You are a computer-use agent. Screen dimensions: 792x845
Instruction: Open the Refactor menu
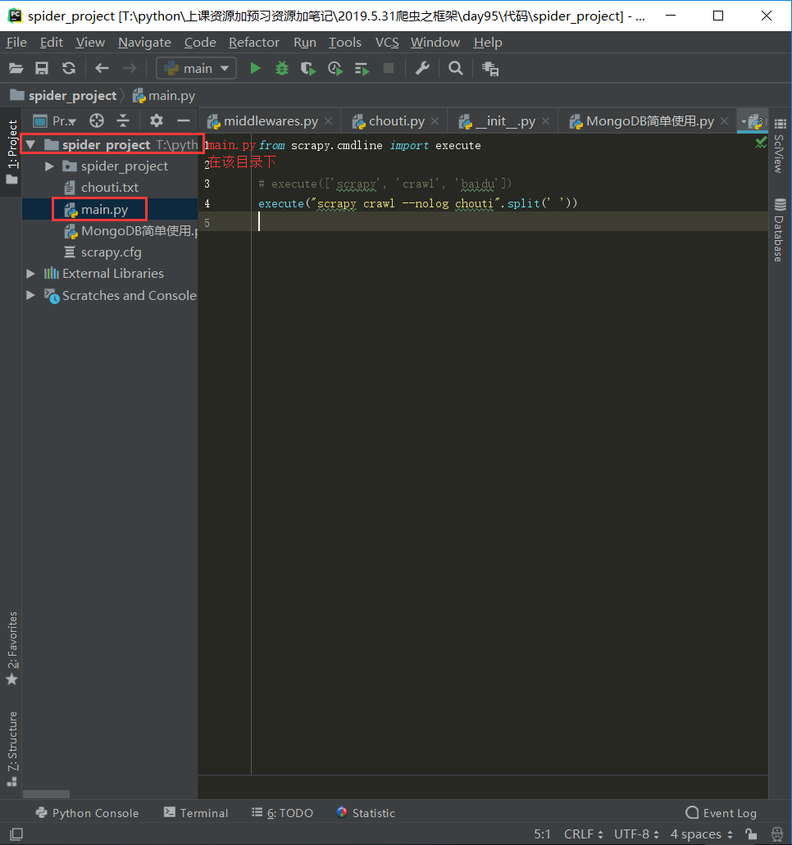[x=254, y=43]
